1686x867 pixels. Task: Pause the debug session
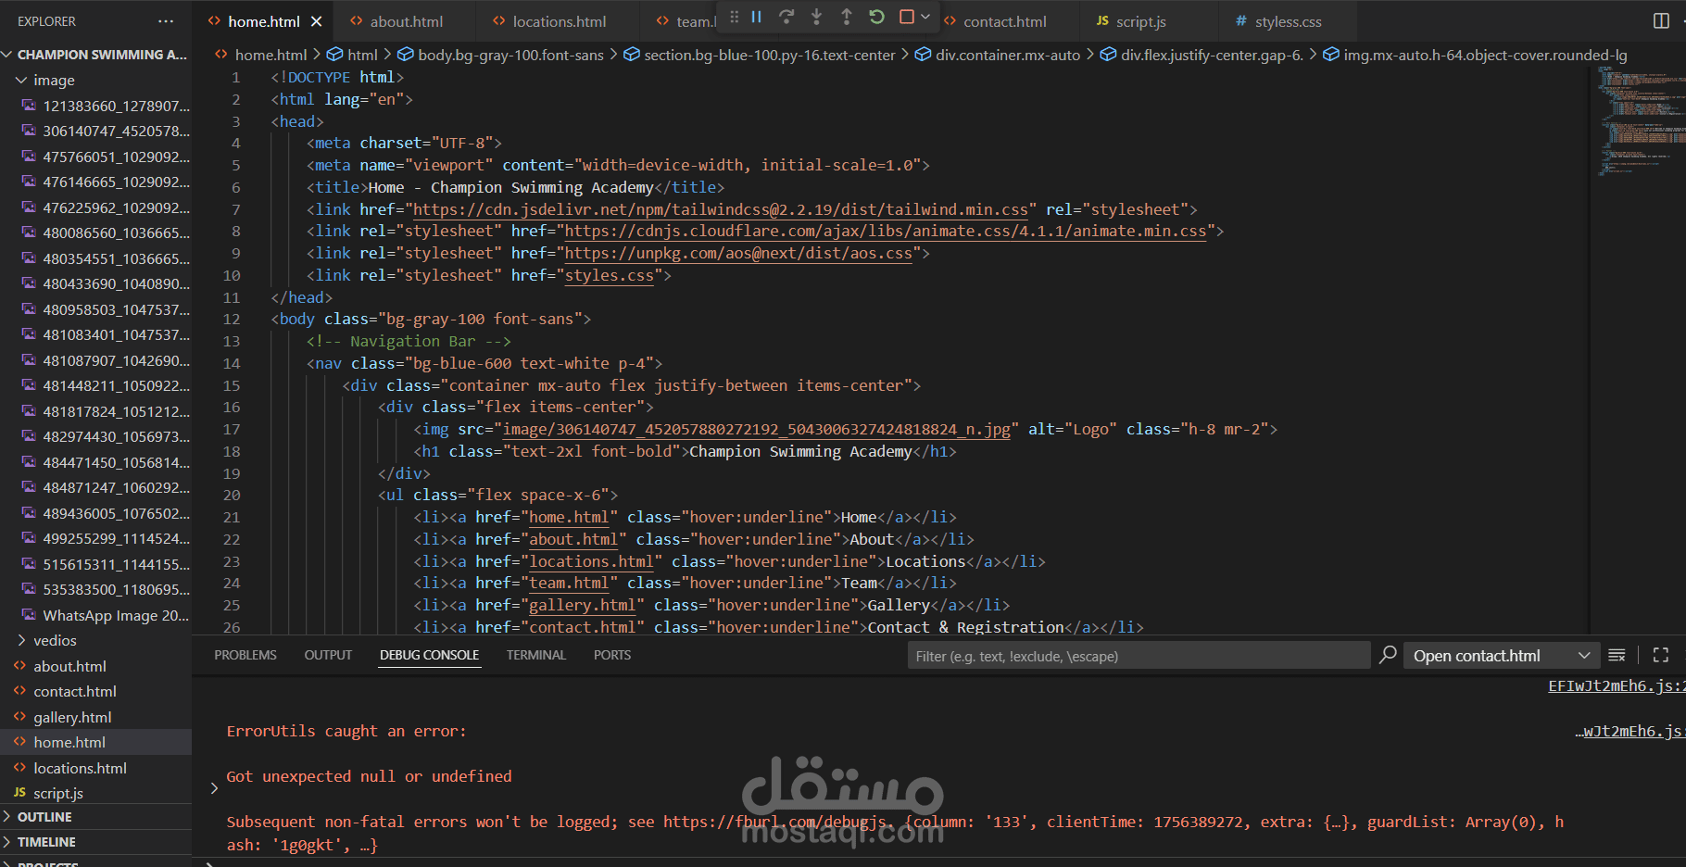(x=756, y=17)
